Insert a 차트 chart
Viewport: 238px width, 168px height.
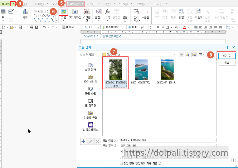click(25, 12)
